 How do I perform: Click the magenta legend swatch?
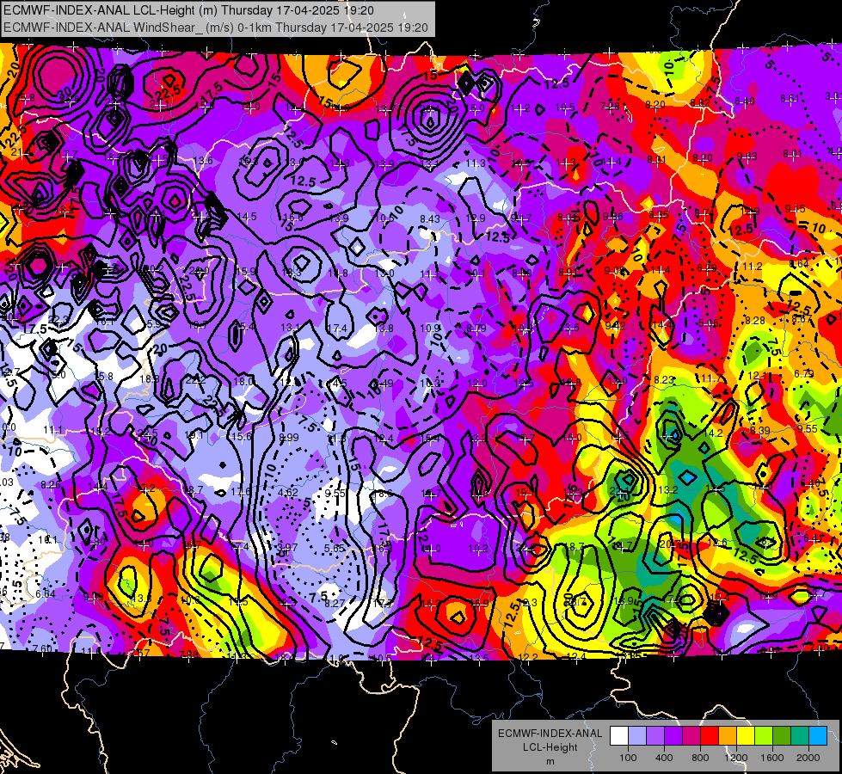coord(691,736)
